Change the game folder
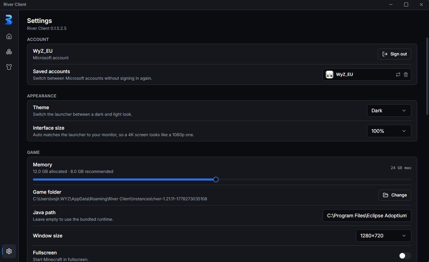This screenshot has width=429, height=262. point(395,195)
